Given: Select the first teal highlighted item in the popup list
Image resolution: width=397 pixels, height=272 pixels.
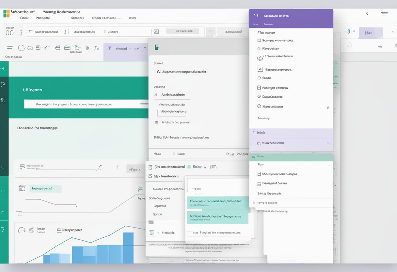Looking at the screenshot, I should (x=218, y=203).
